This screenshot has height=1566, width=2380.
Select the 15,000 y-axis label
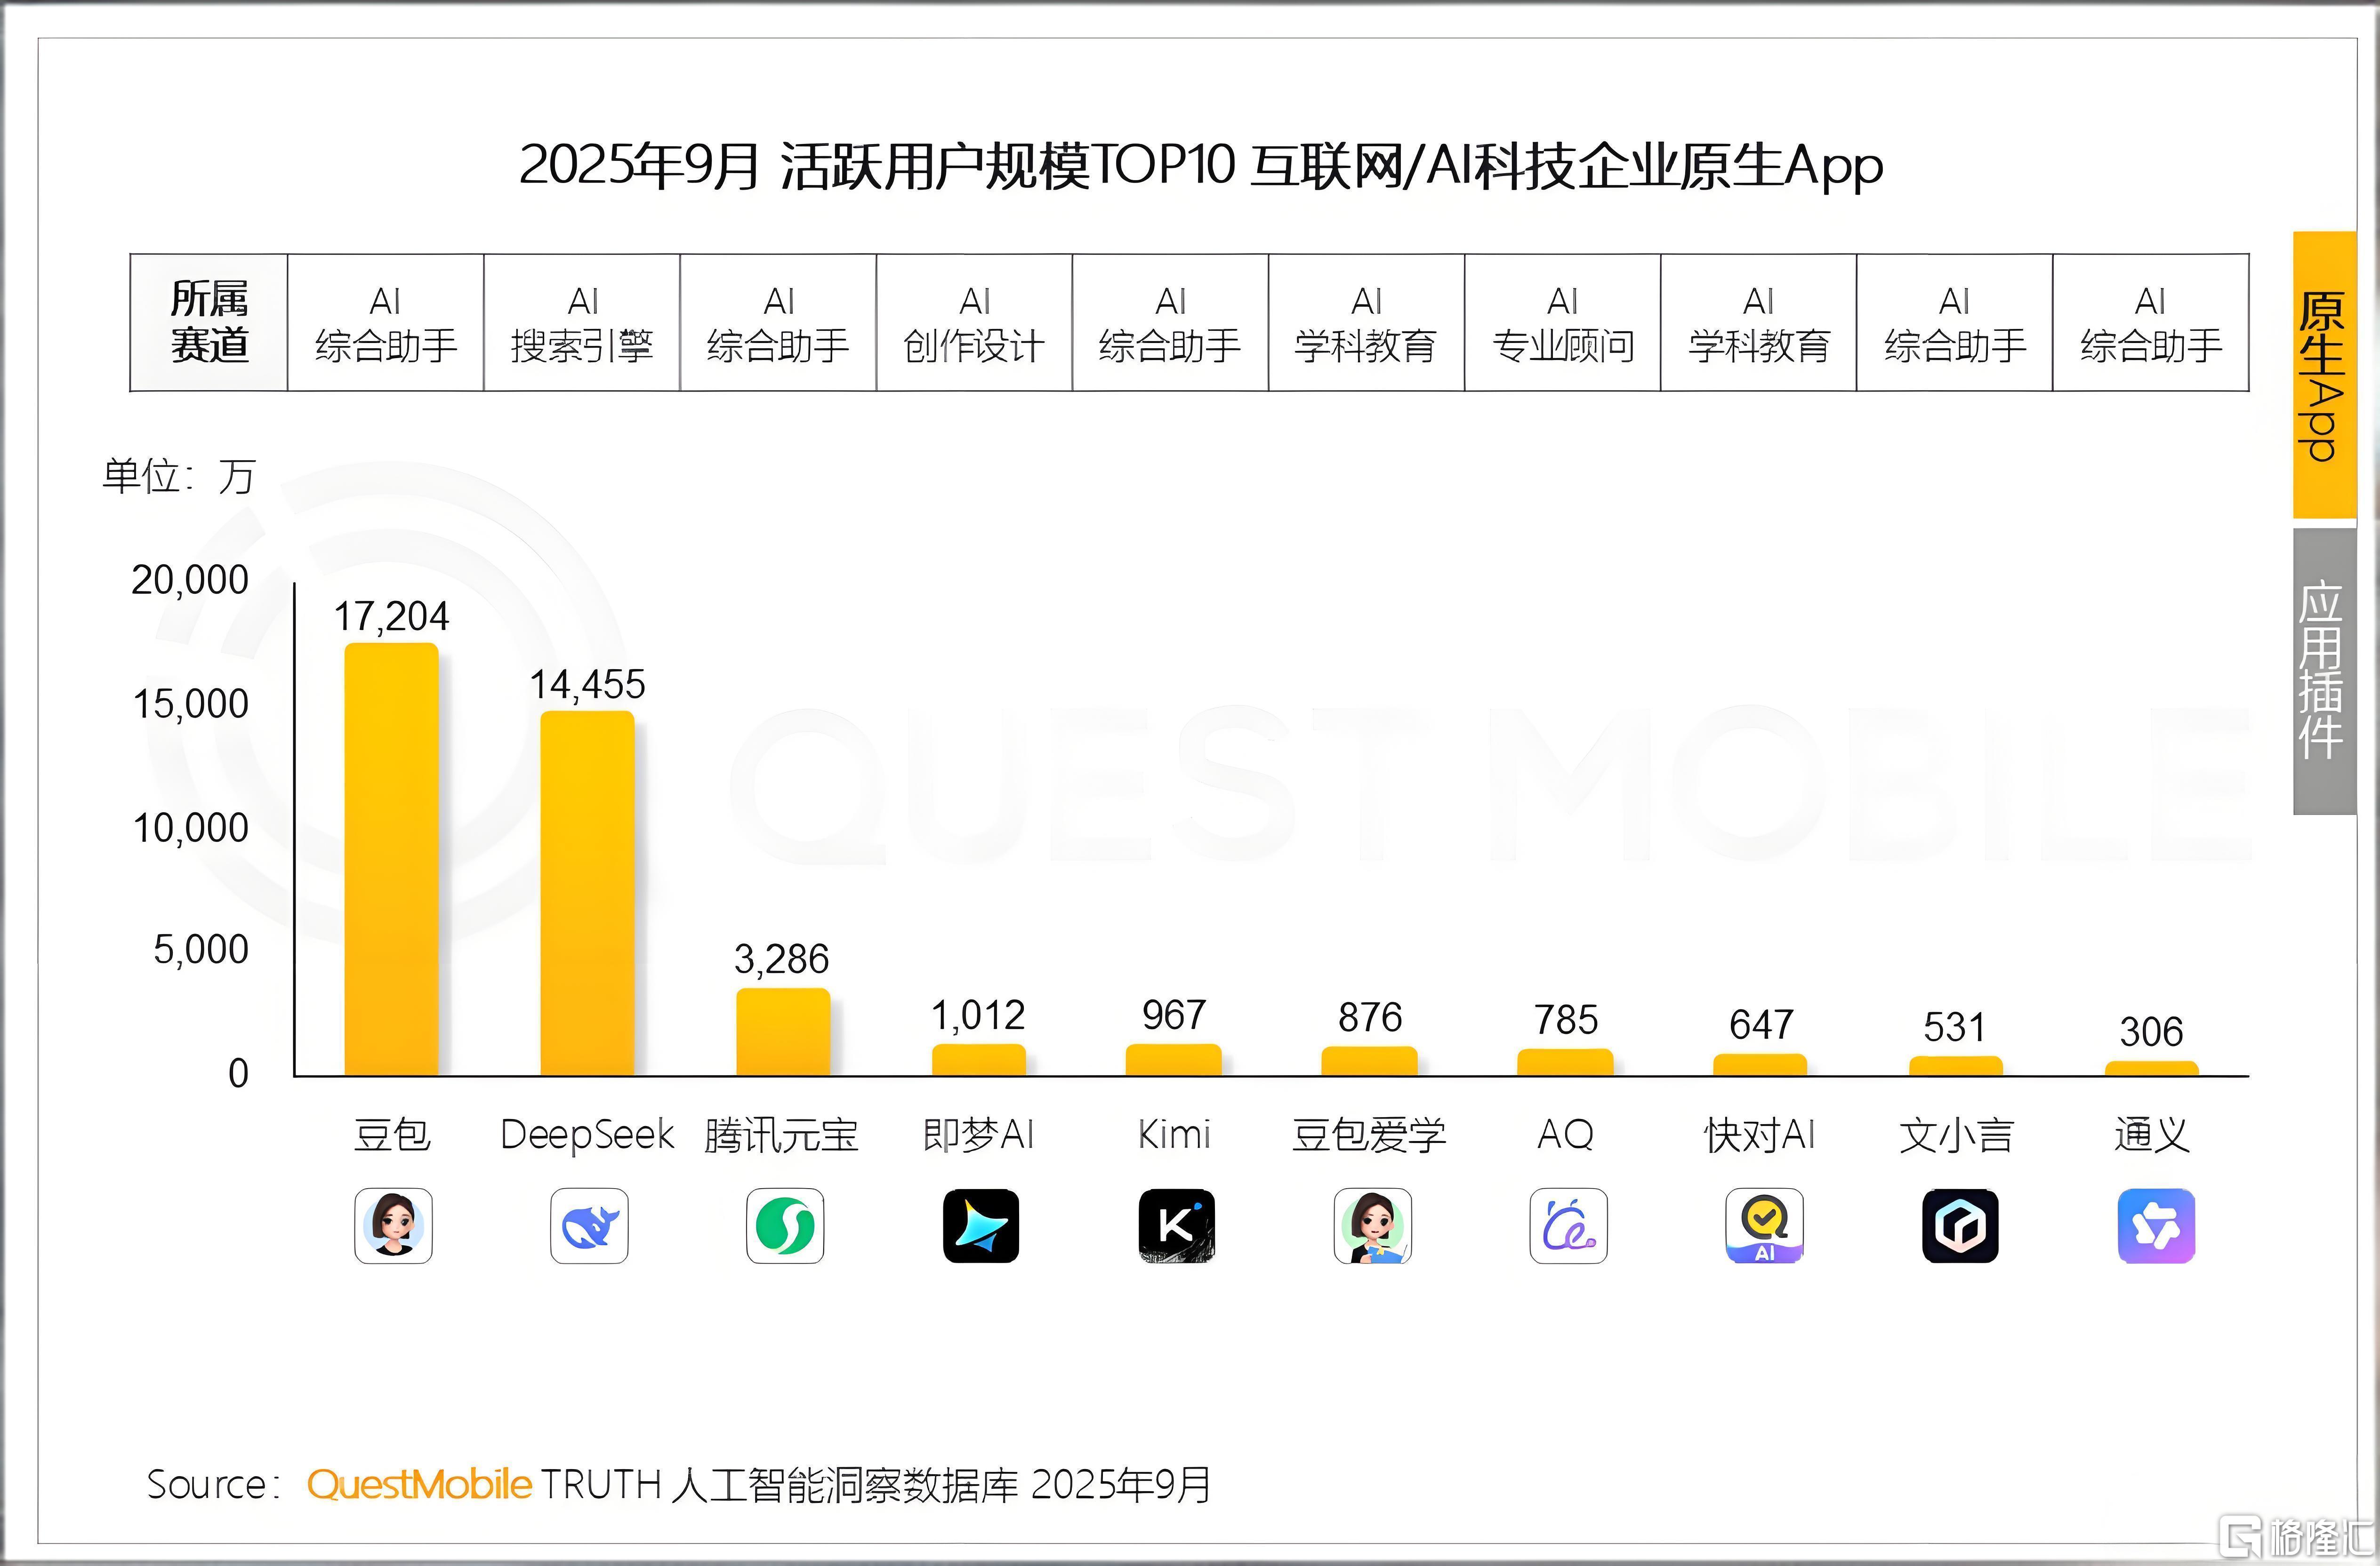190,704
